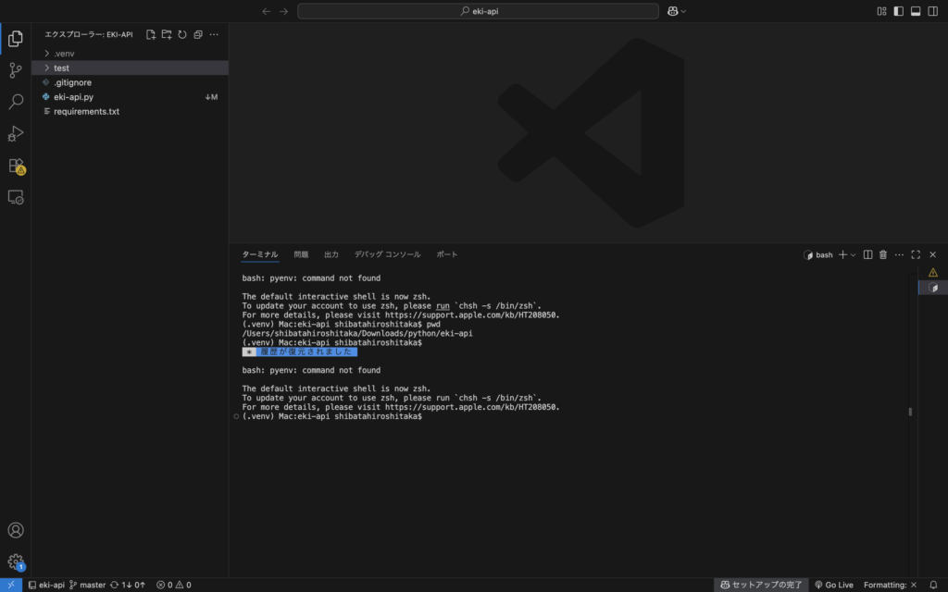Select the bash terminal entry in list
The width and height of the screenshot is (948, 592).
pyautogui.click(x=933, y=287)
